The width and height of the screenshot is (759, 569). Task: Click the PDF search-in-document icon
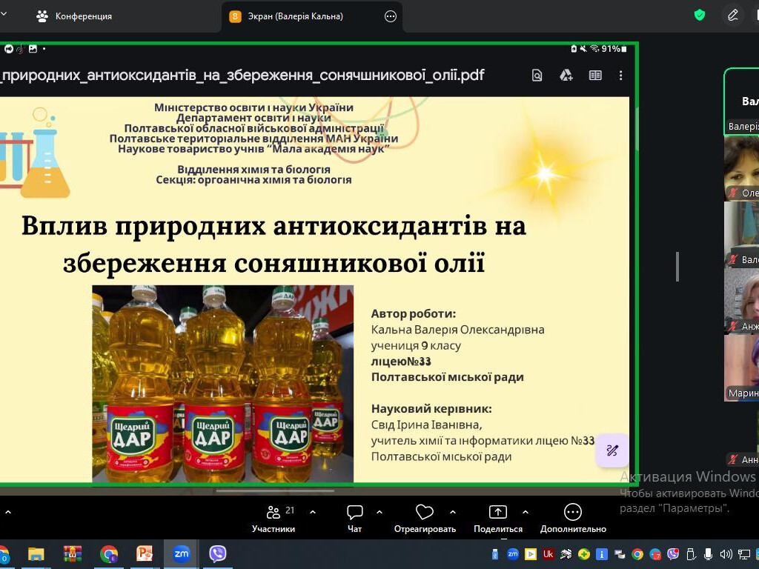click(537, 76)
